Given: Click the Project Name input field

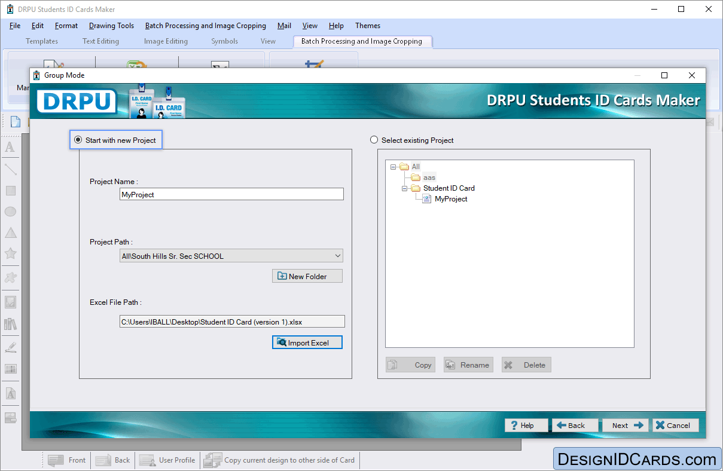Looking at the screenshot, I should pyautogui.click(x=231, y=194).
